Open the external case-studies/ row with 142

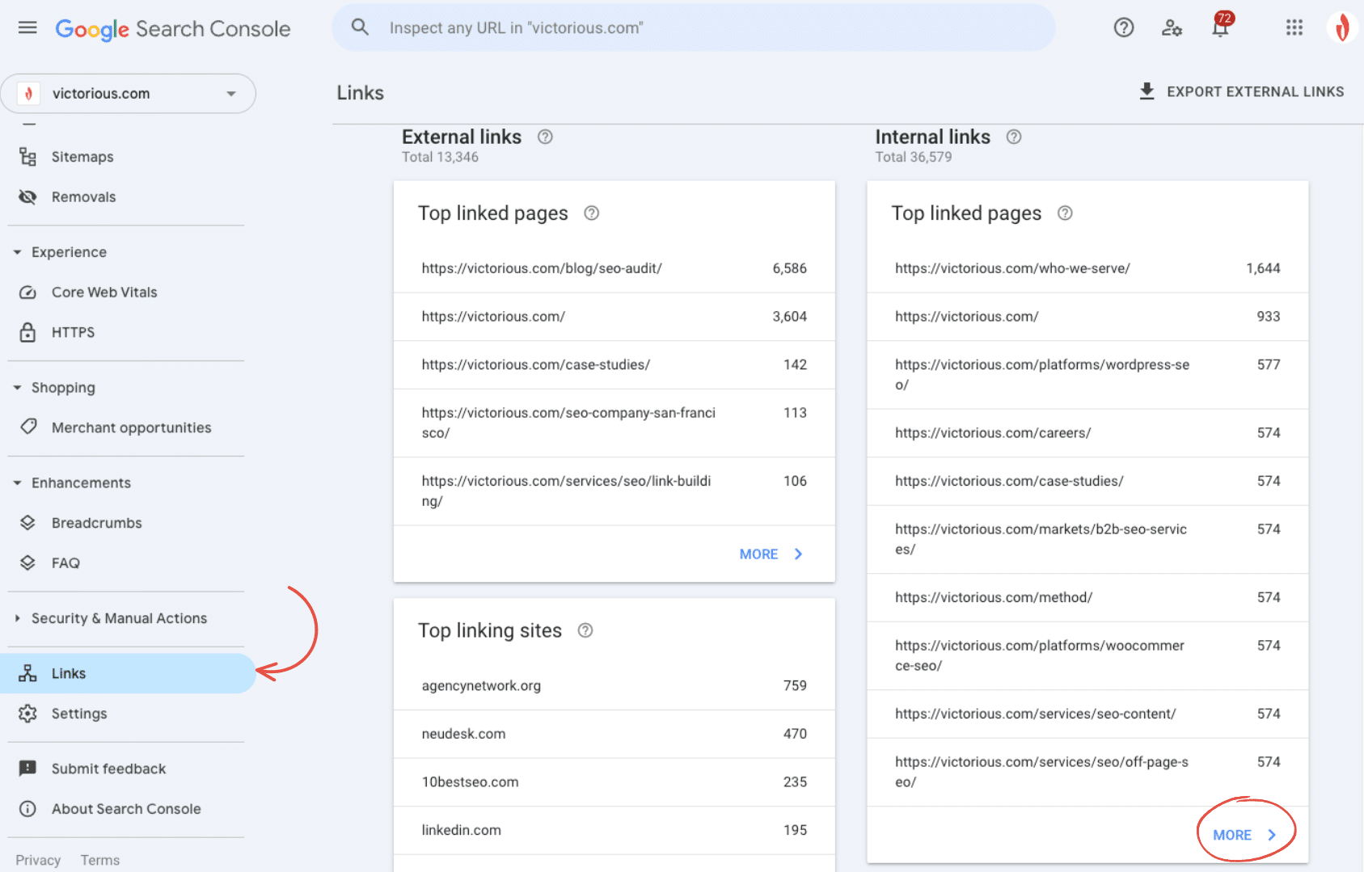(x=614, y=364)
